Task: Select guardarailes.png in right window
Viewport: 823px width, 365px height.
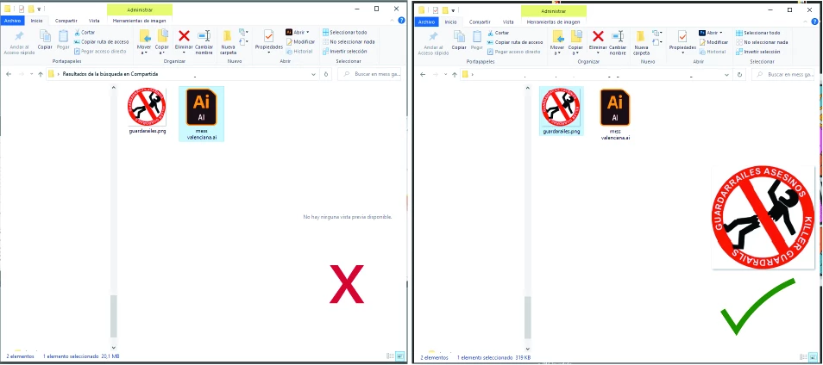Action: point(562,110)
